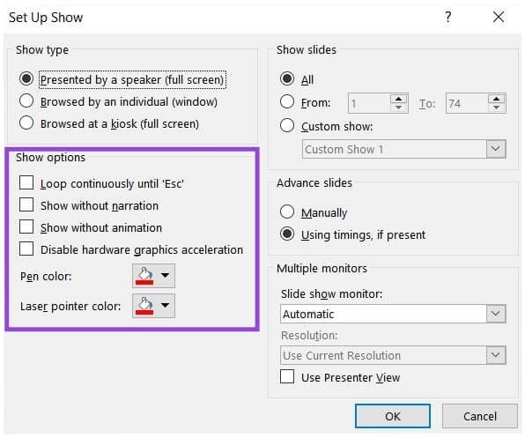
Task: Toggle Show without animation checkbox
Action: pyautogui.click(x=26, y=226)
